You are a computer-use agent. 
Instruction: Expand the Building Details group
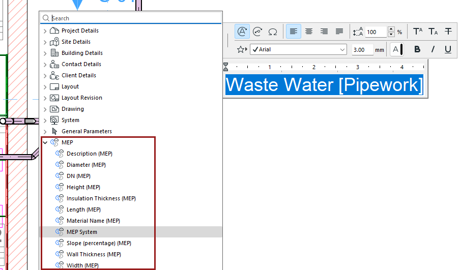(x=45, y=53)
